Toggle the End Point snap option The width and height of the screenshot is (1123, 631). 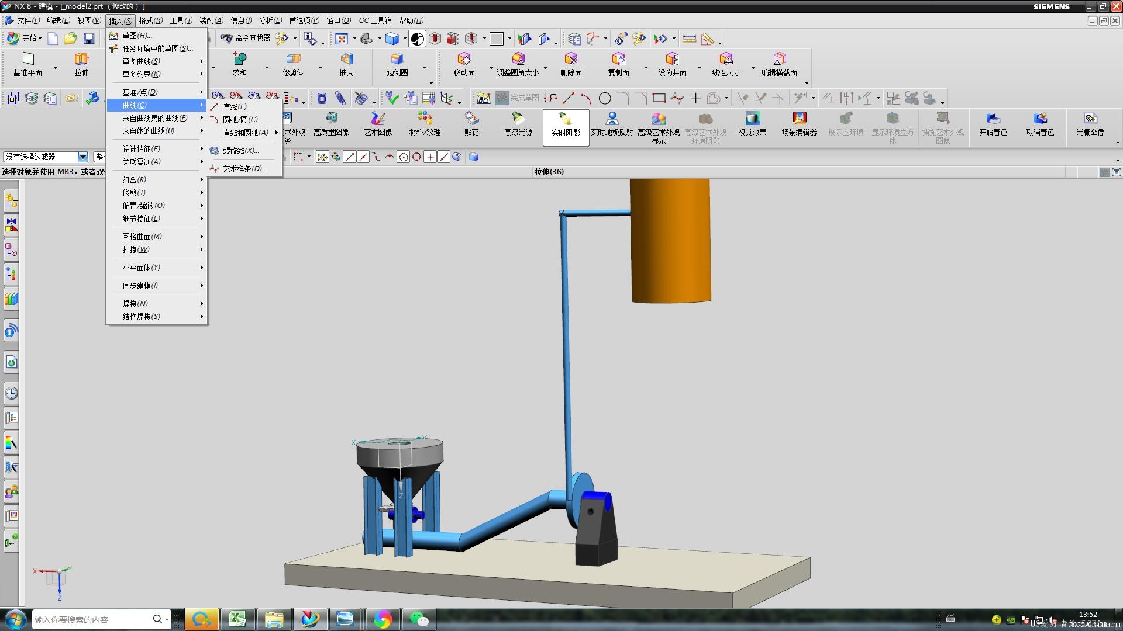pyautogui.click(x=349, y=157)
